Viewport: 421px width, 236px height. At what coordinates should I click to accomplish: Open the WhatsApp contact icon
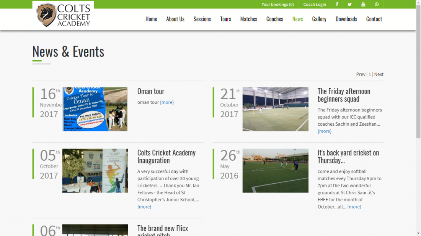[x=377, y=4]
